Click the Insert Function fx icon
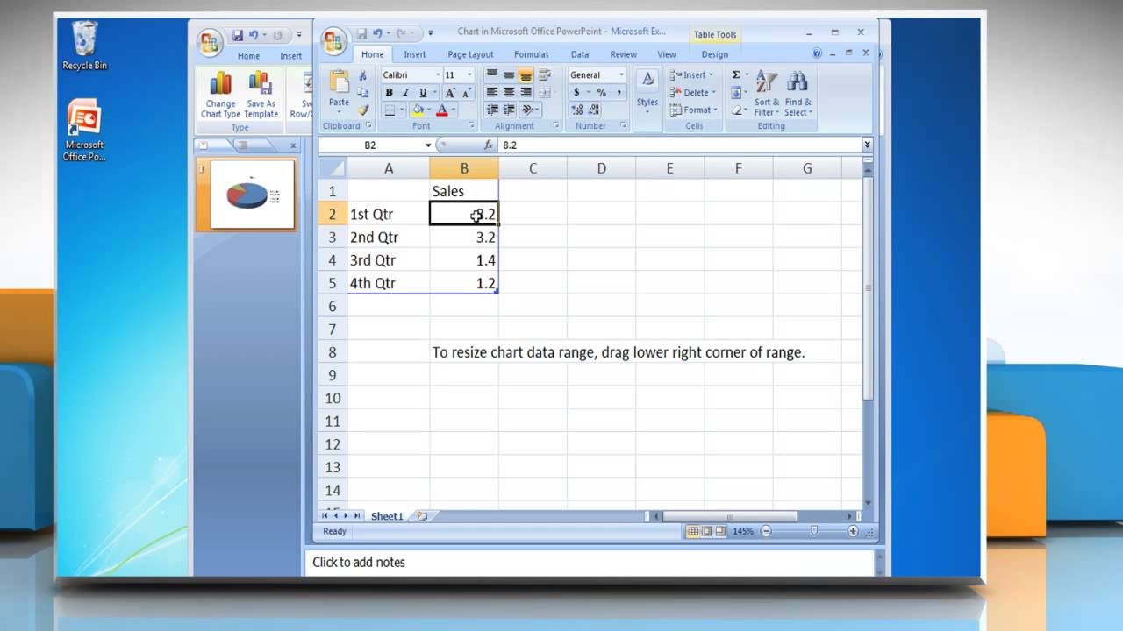1123x631 pixels. click(x=489, y=145)
